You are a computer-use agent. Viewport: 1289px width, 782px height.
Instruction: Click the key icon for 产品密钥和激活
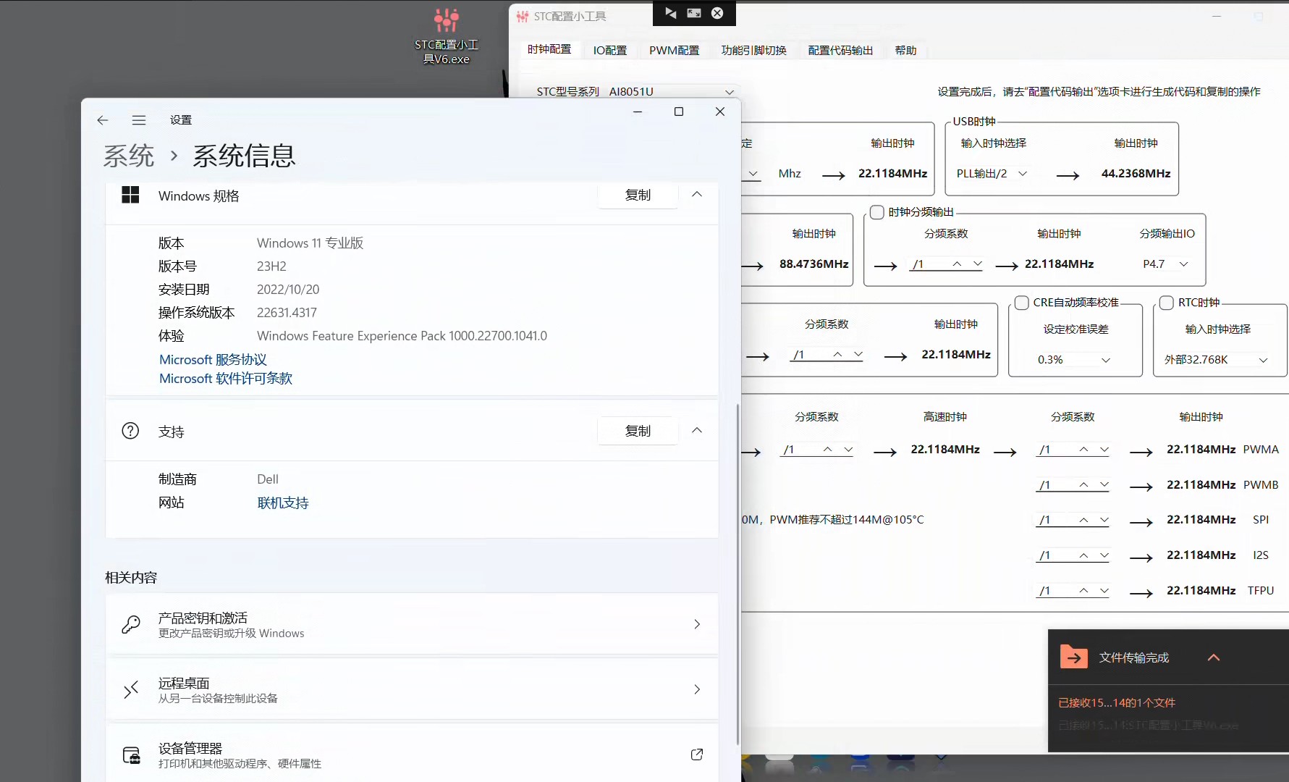pos(131,624)
